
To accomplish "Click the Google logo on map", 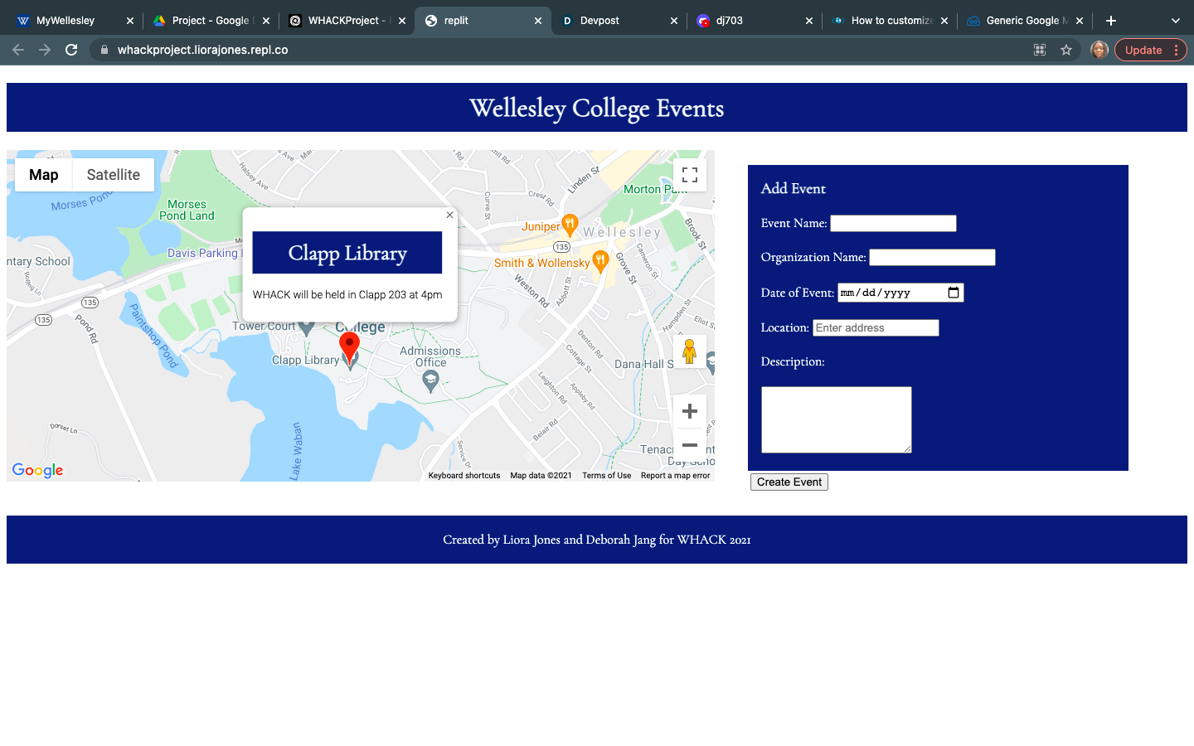I will pyautogui.click(x=37, y=470).
